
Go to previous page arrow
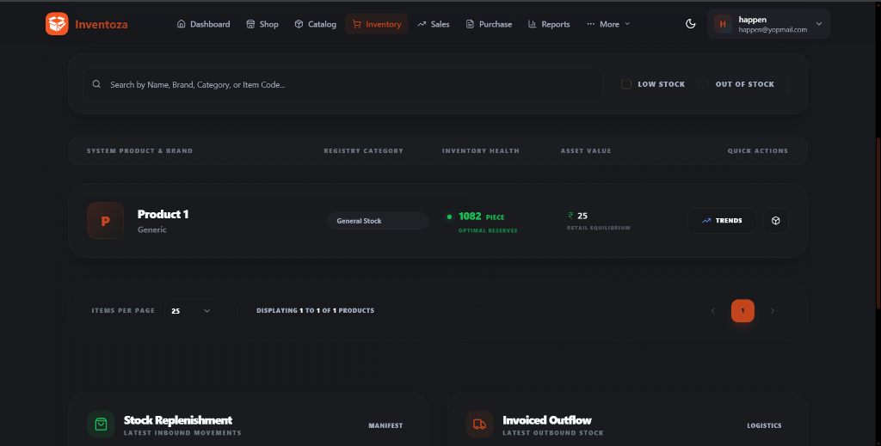713,311
